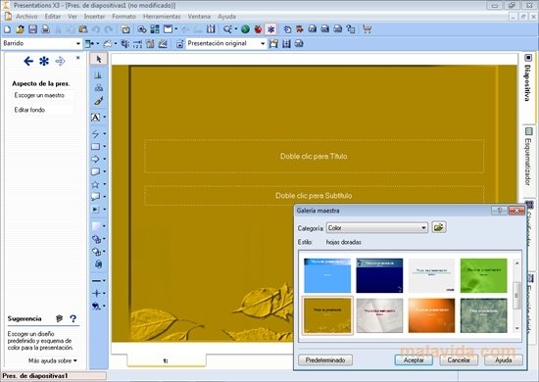
Task: Open the Master Gallery toolbar icon
Action: click(x=125, y=29)
